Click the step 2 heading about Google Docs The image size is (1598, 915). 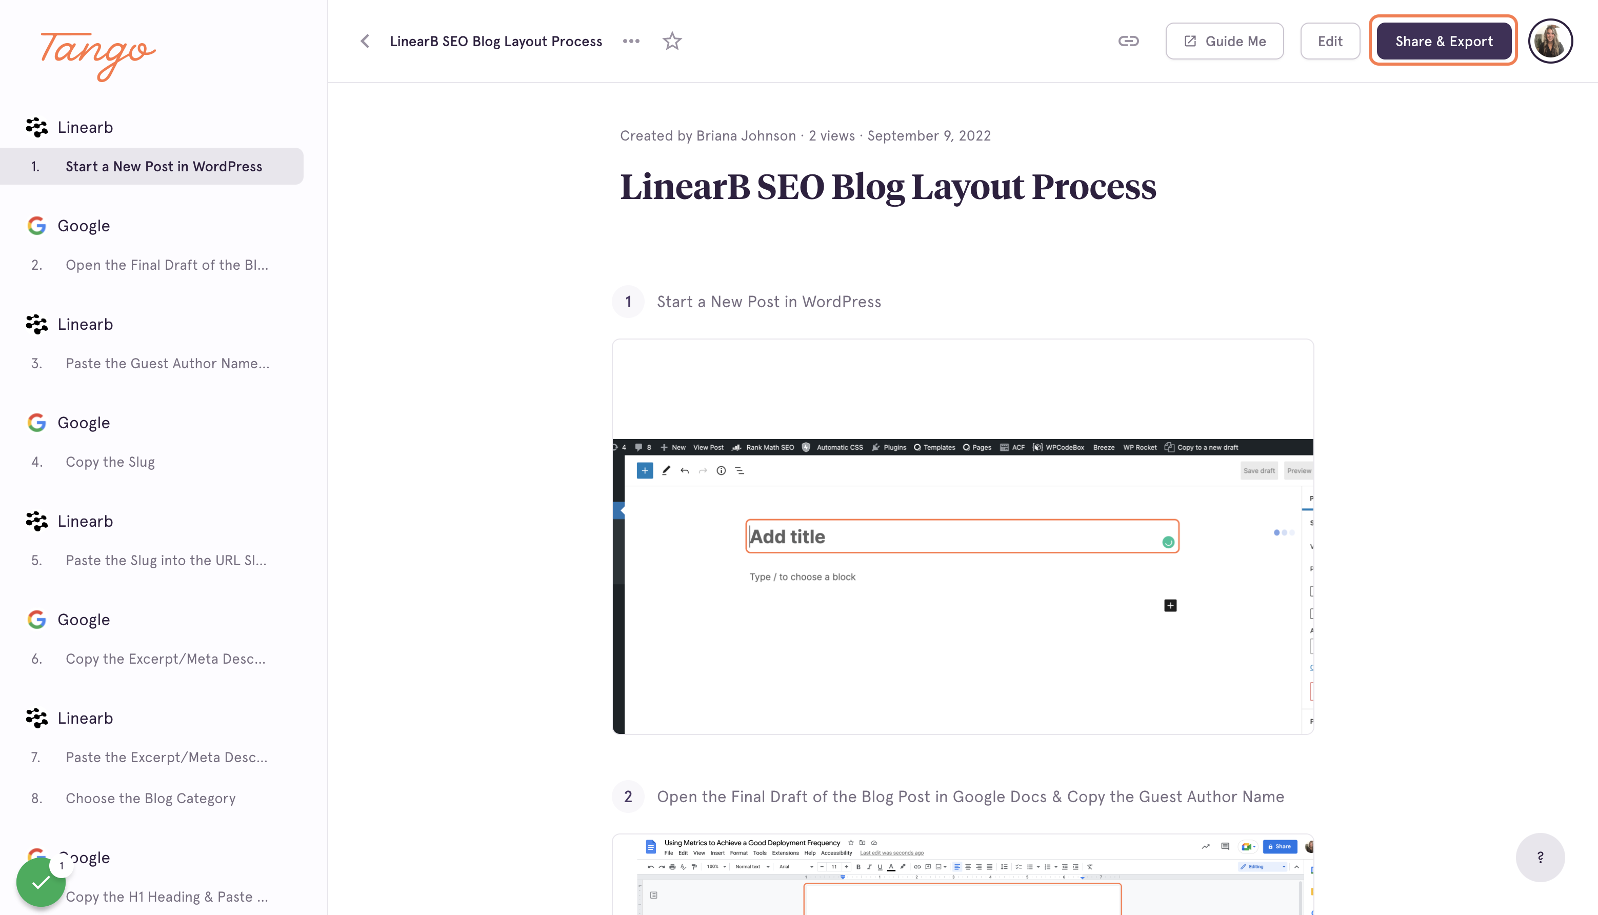click(971, 797)
